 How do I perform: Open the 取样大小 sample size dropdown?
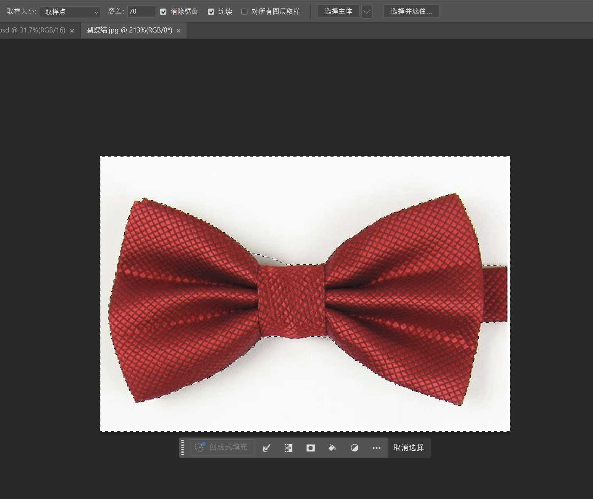click(x=70, y=12)
